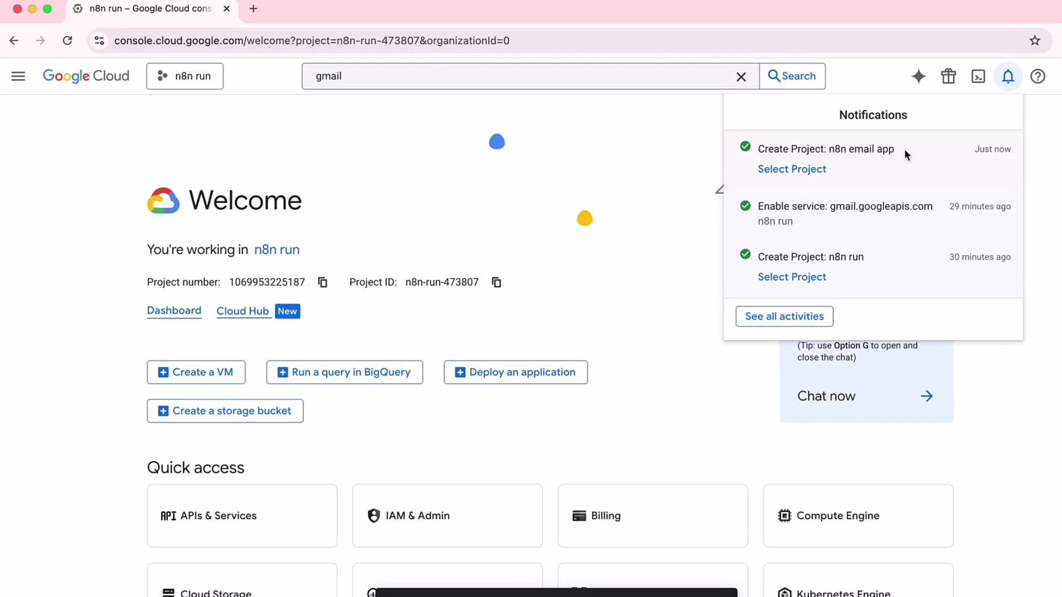Image resolution: width=1062 pixels, height=597 pixels.
Task: Select Project under n8n run notification
Action: 792,277
